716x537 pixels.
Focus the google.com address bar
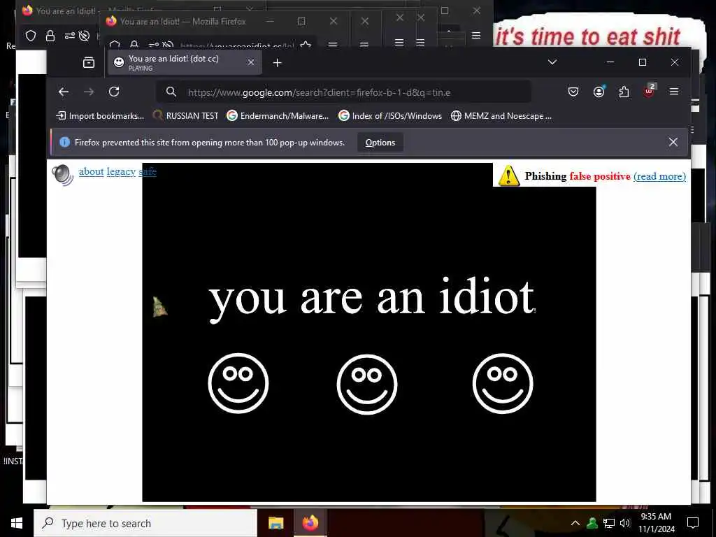tap(343, 92)
